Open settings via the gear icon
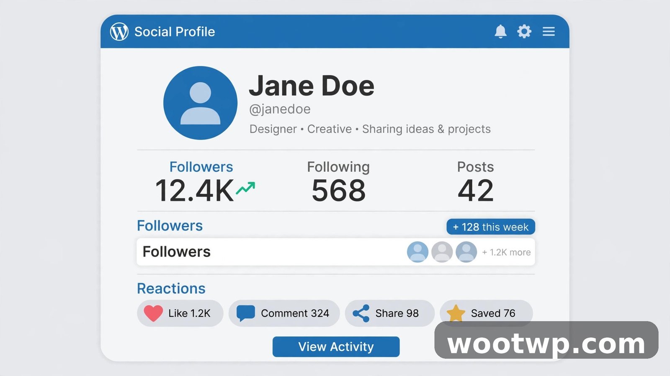The width and height of the screenshot is (670, 376). tap(524, 31)
